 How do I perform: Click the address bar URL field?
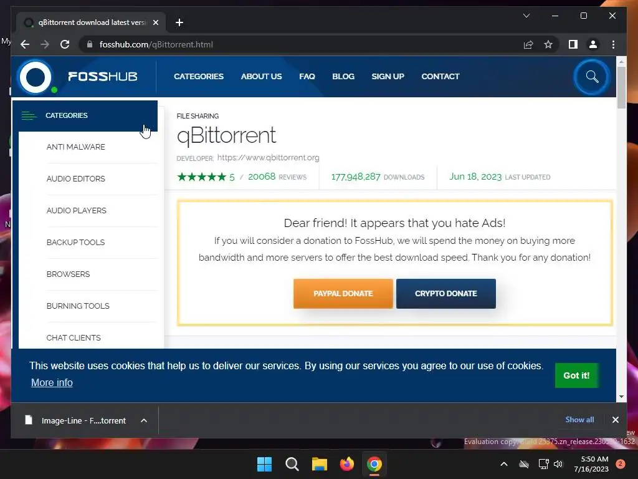[301, 44]
